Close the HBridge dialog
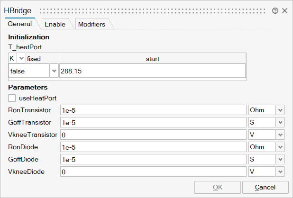This screenshot has height=198, width=293. (284, 10)
